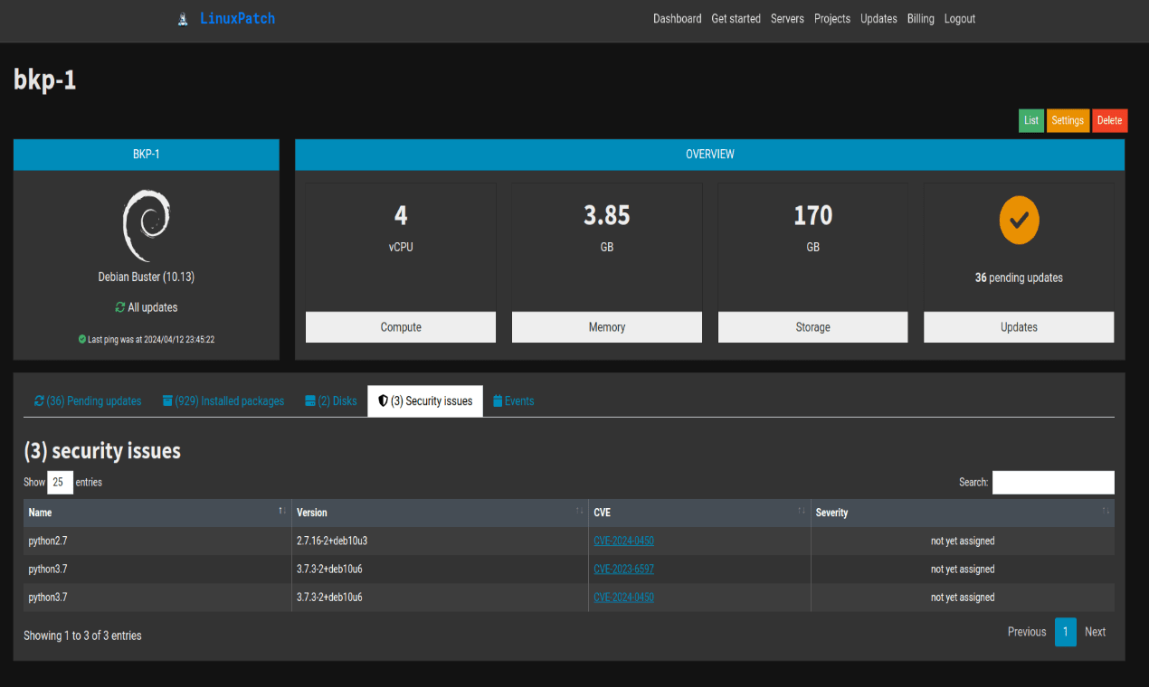Go to Billing in the navigation bar
Screen dimensions: 1149x687
(x=920, y=19)
